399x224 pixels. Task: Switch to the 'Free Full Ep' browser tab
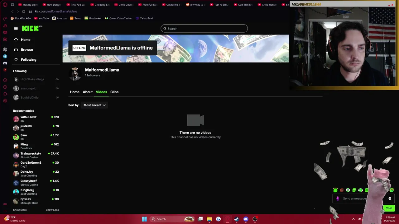pyautogui.click(x=148, y=5)
